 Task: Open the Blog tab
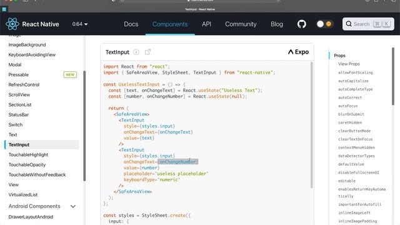pos(277,24)
